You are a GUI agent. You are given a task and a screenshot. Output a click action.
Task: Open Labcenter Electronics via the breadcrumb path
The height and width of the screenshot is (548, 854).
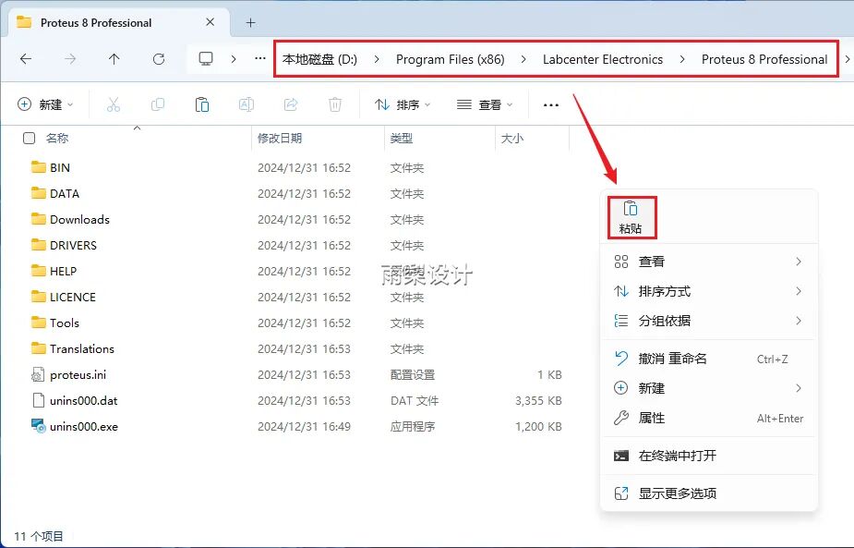point(603,58)
